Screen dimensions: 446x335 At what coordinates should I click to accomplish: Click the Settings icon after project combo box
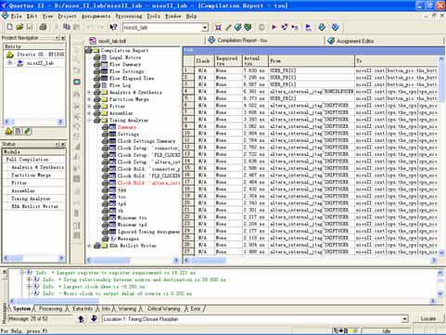[x=218, y=27]
